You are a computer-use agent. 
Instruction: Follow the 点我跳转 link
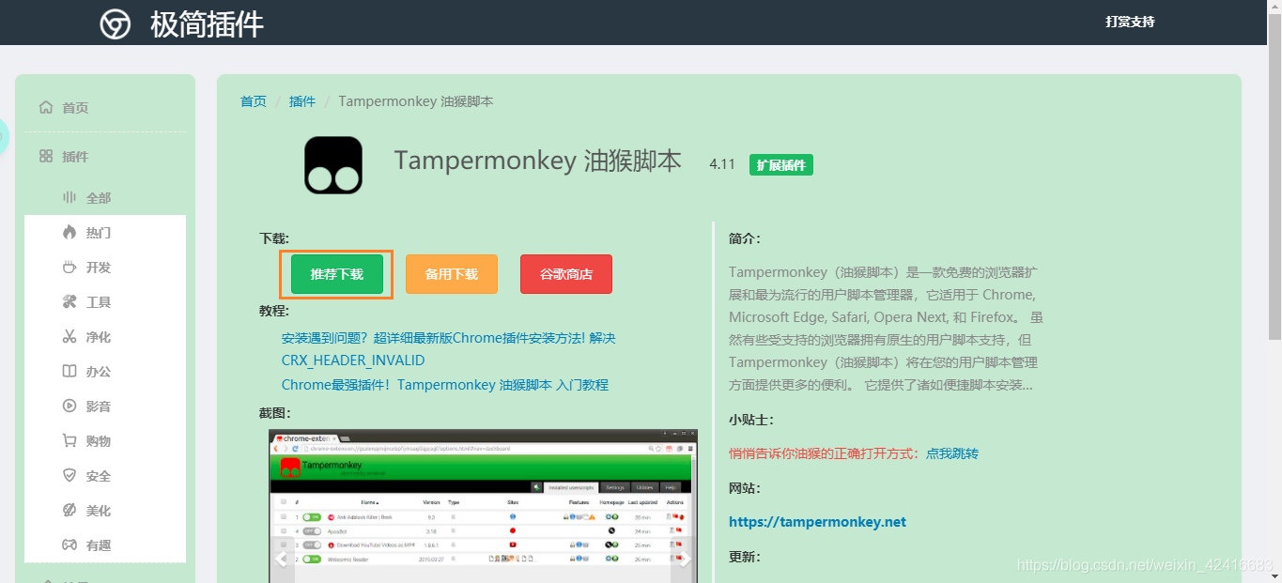click(952, 453)
